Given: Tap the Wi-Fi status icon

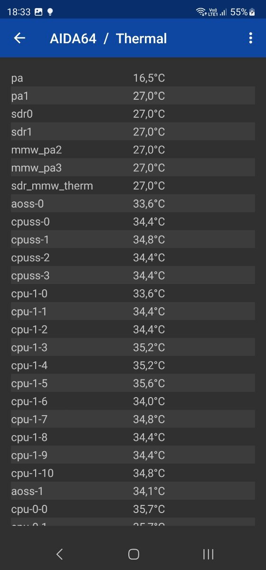Looking at the screenshot, I should point(201,12).
